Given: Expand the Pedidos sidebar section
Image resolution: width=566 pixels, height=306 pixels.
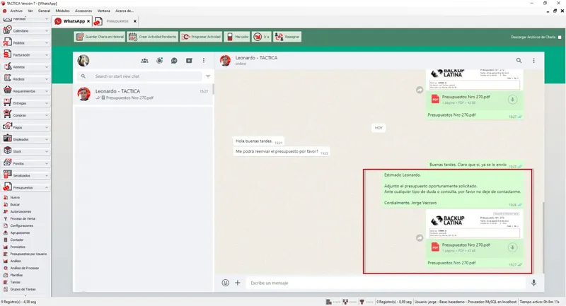Looking at the screenshot, I should tap(25, 43).
